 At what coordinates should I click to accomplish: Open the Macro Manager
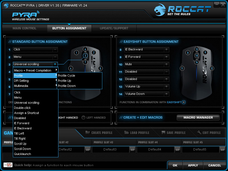198,117
